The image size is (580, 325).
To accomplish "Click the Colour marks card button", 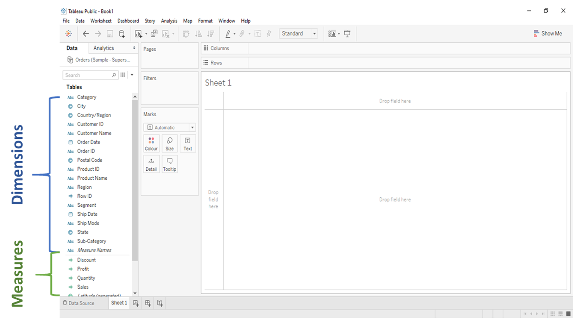I will click(151, 143).
